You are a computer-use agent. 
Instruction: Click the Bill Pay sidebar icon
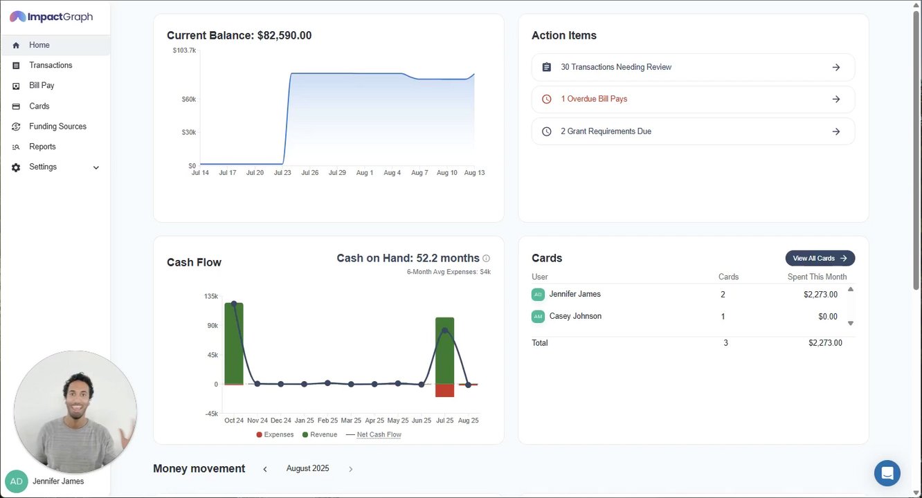point(16,86)
